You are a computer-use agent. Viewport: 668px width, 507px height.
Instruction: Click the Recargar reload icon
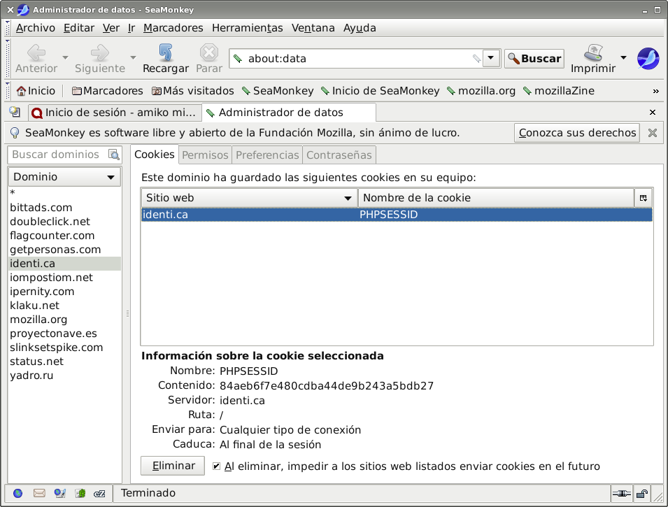[165, 52]
